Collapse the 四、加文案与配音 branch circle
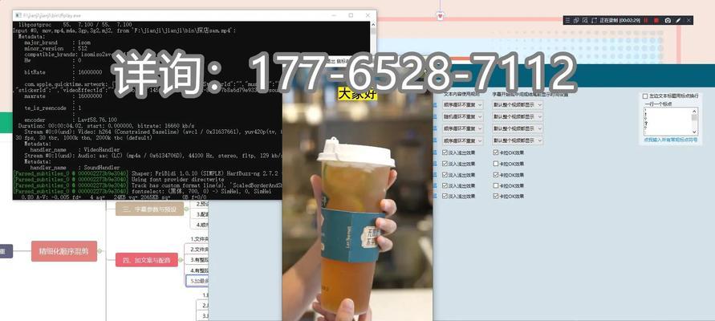715x321 pixels. (x=181, y=260)
